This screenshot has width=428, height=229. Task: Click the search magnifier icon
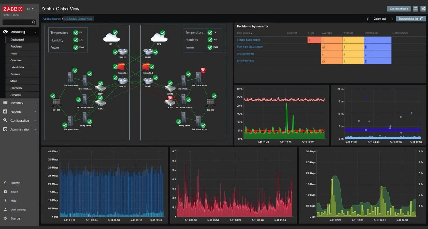point(34,22)
